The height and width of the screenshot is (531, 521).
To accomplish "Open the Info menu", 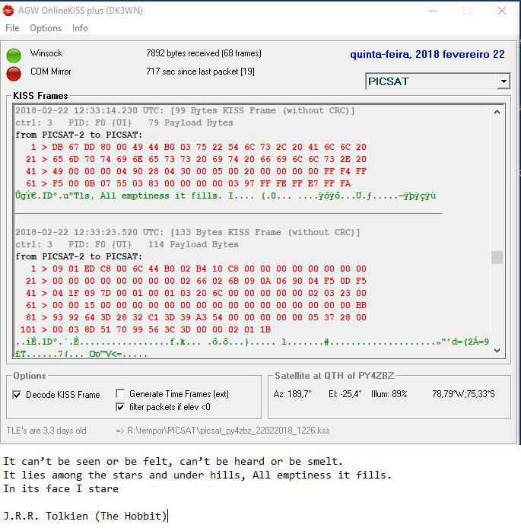I will (x=80, y=28).
